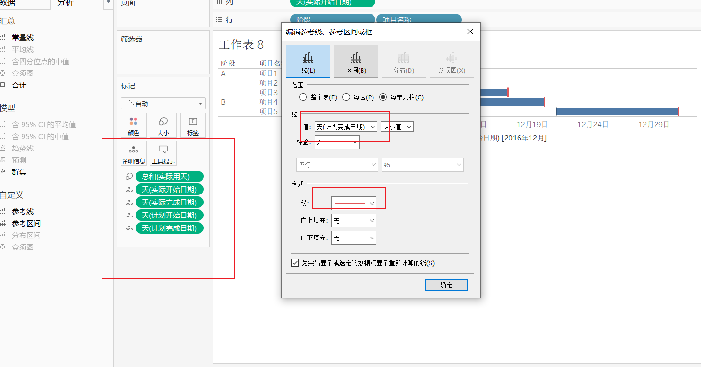Choose the 整个表 scope radio button
Screen dimensions: 701x367
pyautogui.click(x=303, y=97)
